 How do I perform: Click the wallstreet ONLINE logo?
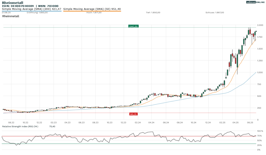click(255, 2)
